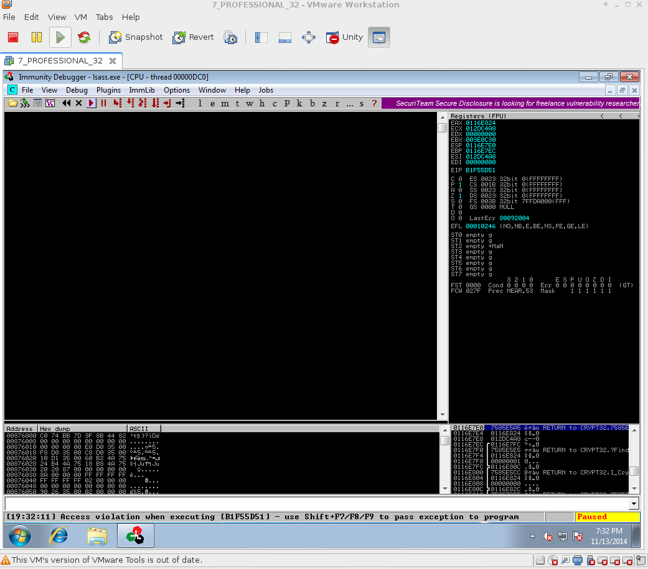
Task: Click the red question mark help icon
Action: (x=374, y=103)
